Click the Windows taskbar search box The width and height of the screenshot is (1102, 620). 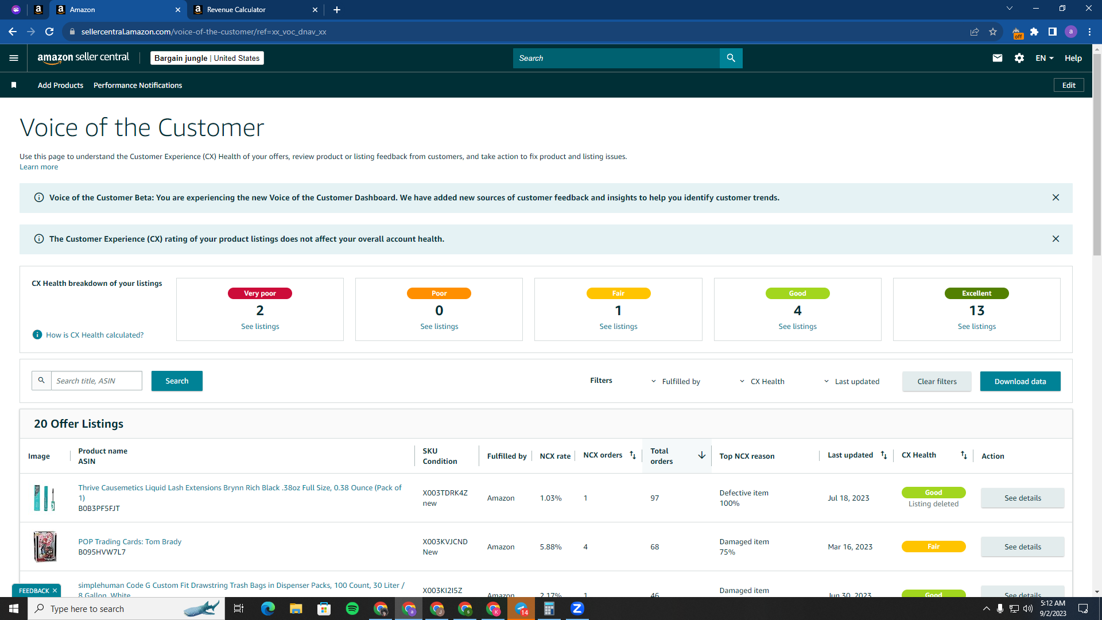click(x=126, y=609)
